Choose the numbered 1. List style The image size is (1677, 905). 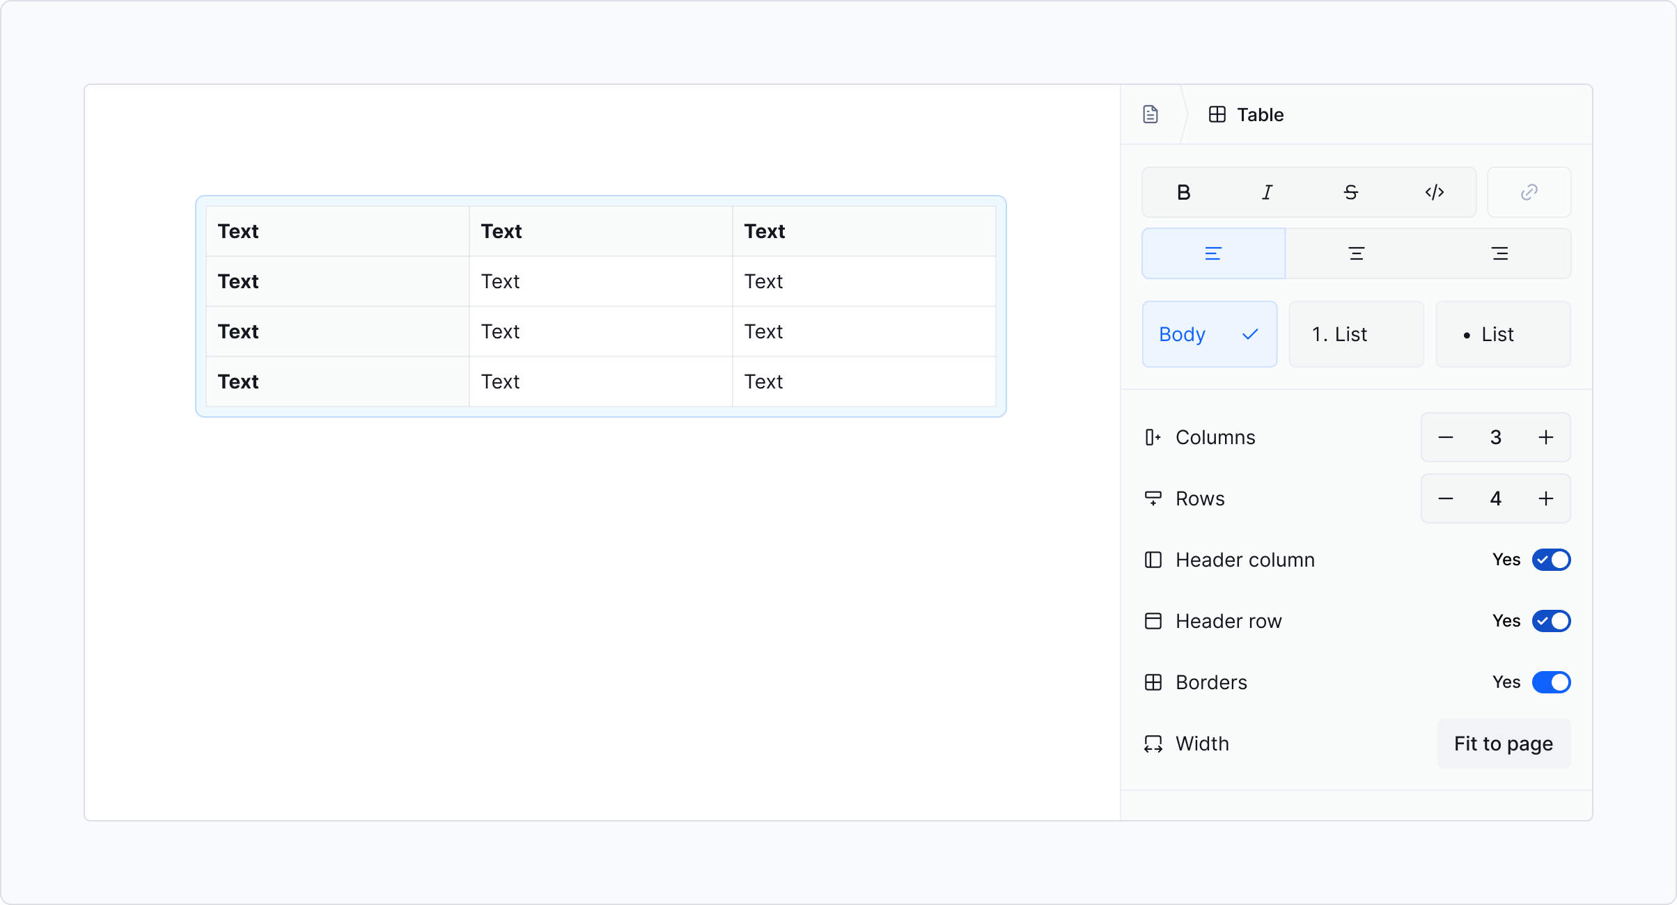(x=1355, y=334)
